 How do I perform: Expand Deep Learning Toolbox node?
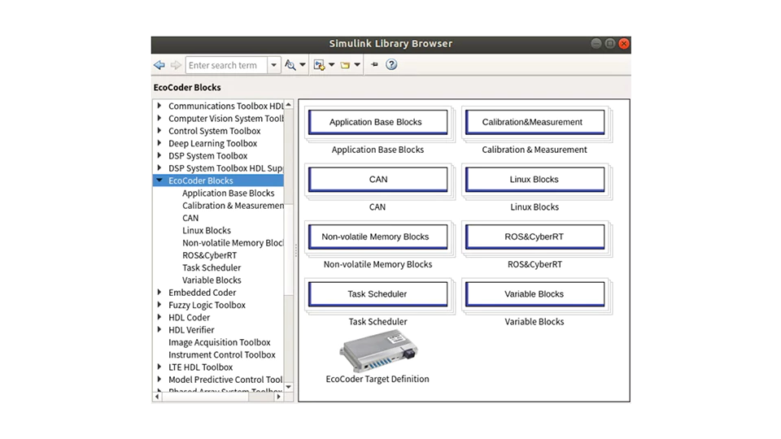(x=159, y=143)
